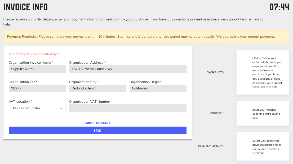Click the countdown timer display

click(x=279, y=7)
